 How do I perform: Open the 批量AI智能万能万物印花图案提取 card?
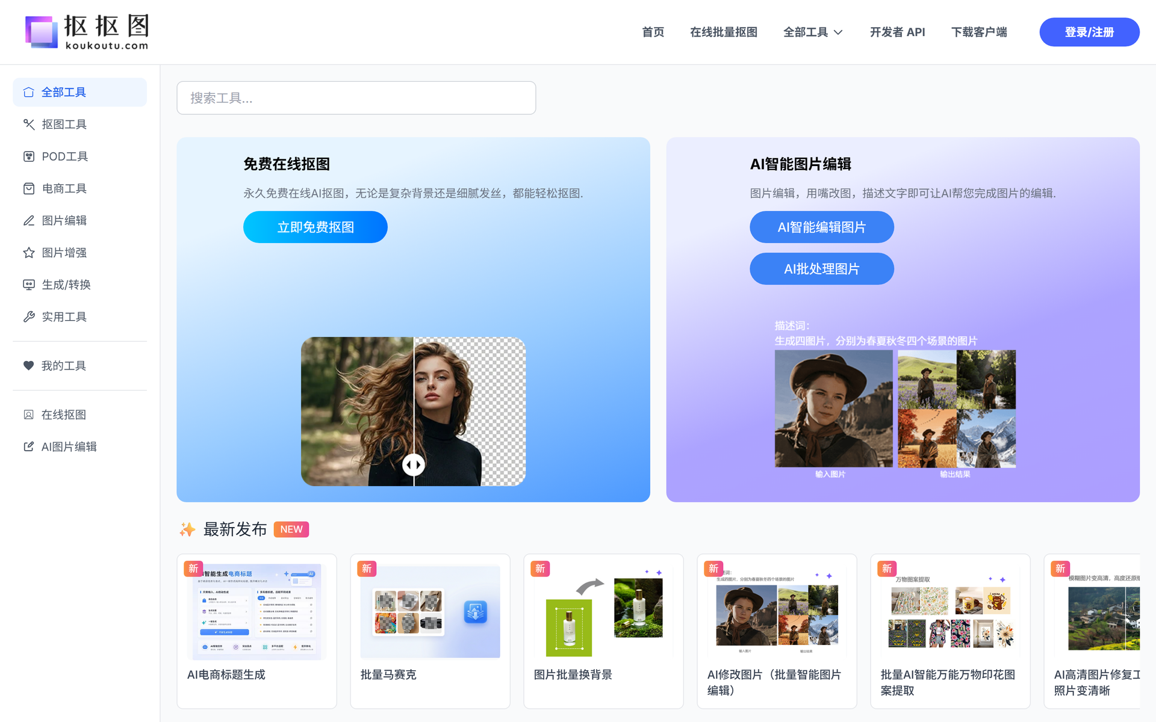(950, 631)
